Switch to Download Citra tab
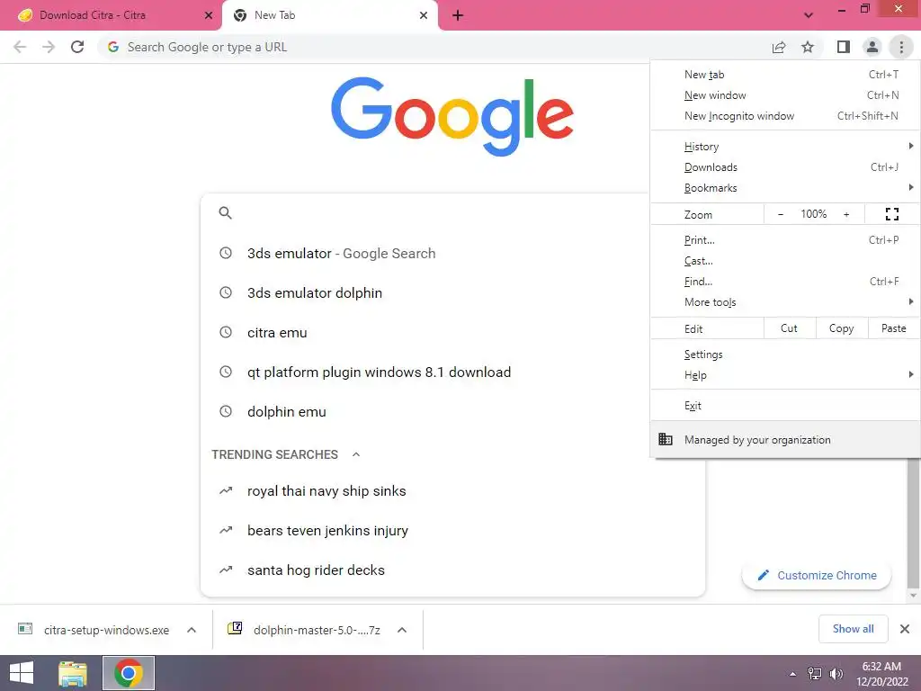The width and height of the screenshot is (921, 691). pyautogui.click(x=111, y=15)
